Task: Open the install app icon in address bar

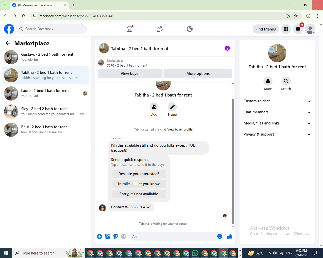Action: [x=287, y=16]
